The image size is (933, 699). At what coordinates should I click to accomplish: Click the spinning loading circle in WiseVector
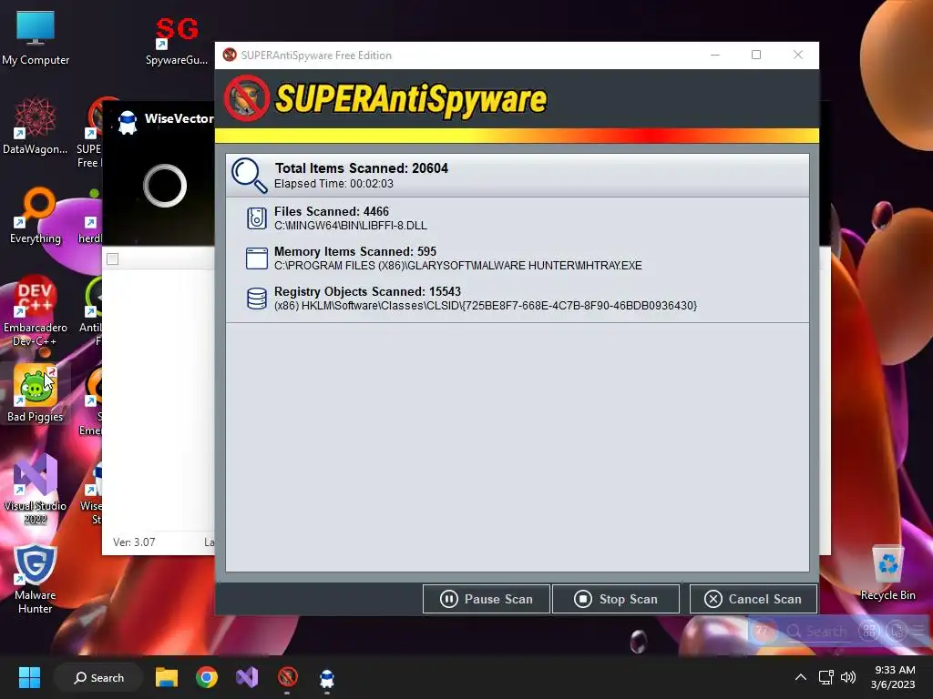point(165,186)
